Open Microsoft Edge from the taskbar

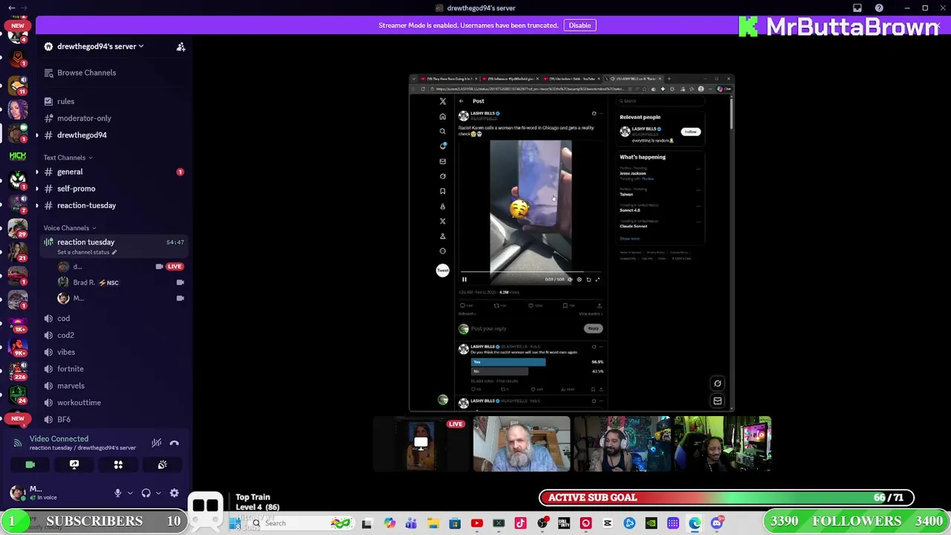695,524
